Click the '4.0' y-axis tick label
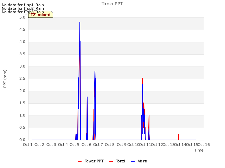 pyautogui.click(x=22, y=42)
